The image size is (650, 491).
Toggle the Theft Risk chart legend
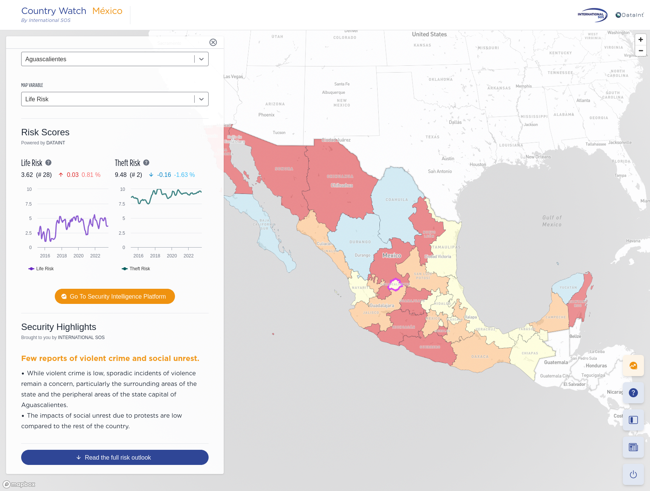pyautogui.click(x=136, y=268)
